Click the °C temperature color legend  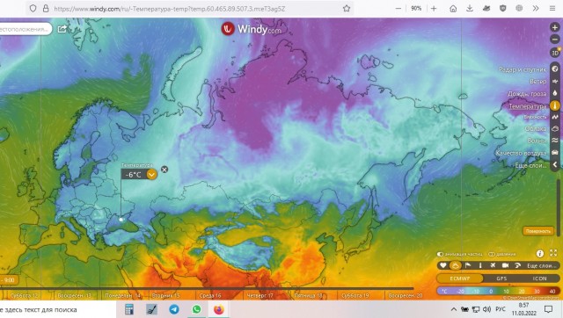498,291
